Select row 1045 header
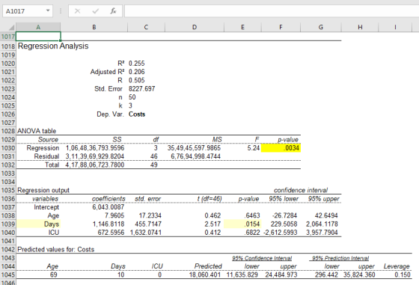This screenshot has height=285, width=419. 8,275
